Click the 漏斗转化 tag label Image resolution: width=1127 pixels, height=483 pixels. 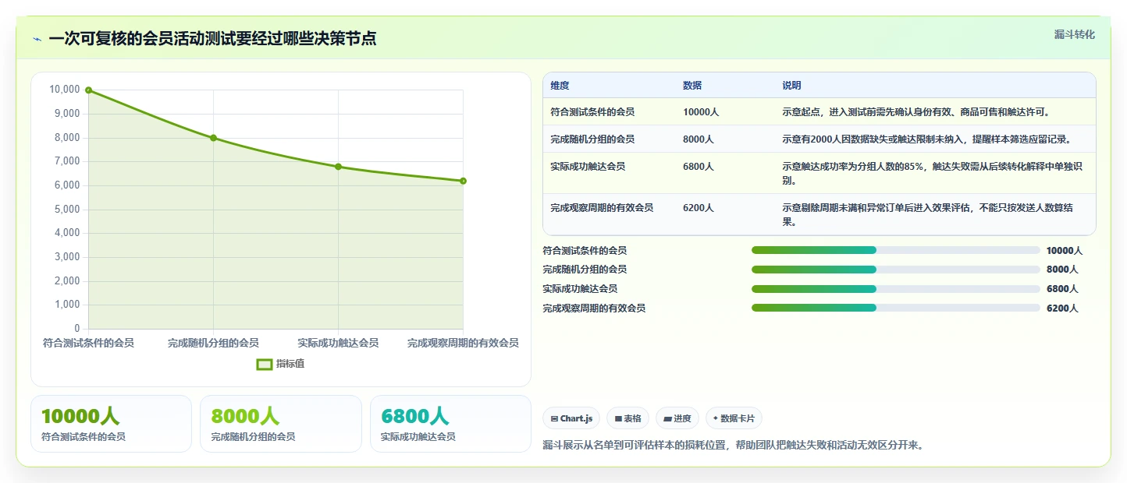[1075, 34]
